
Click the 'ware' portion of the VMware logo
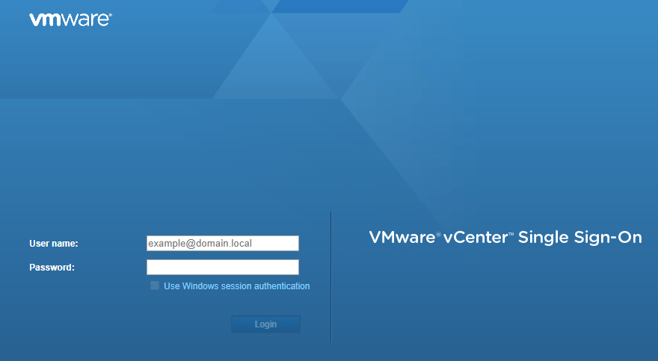(x=84, y=20)
